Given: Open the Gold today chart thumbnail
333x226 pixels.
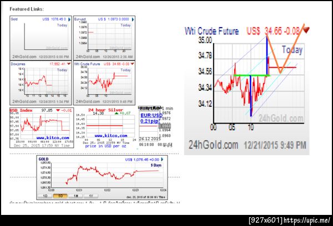Looking at the screenshot, I should (x=41, y=38).
